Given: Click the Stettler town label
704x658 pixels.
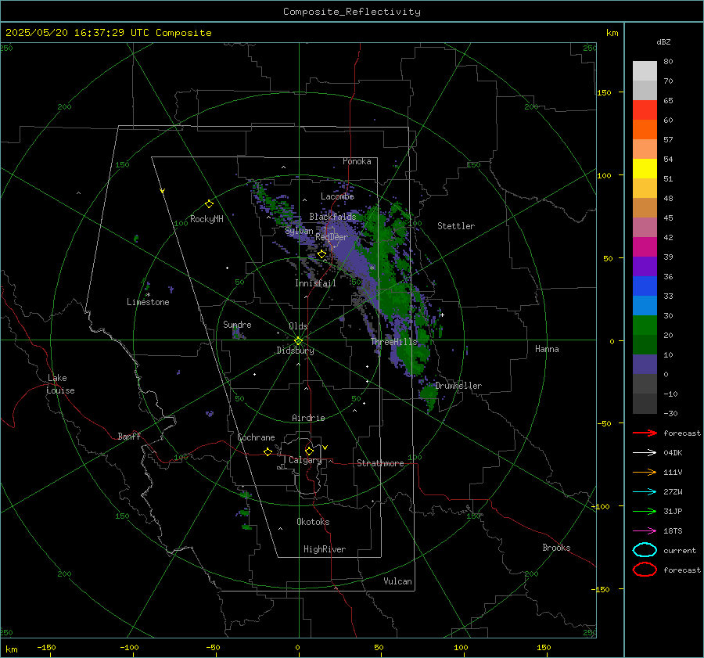Looking at the screenshot, I should [456, 226].
